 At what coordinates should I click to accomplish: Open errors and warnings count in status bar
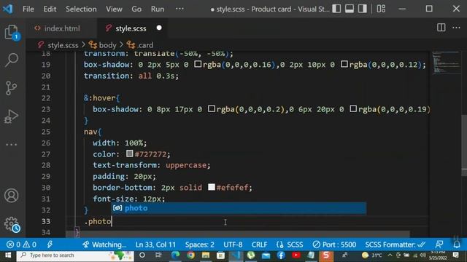click(21, 245)
